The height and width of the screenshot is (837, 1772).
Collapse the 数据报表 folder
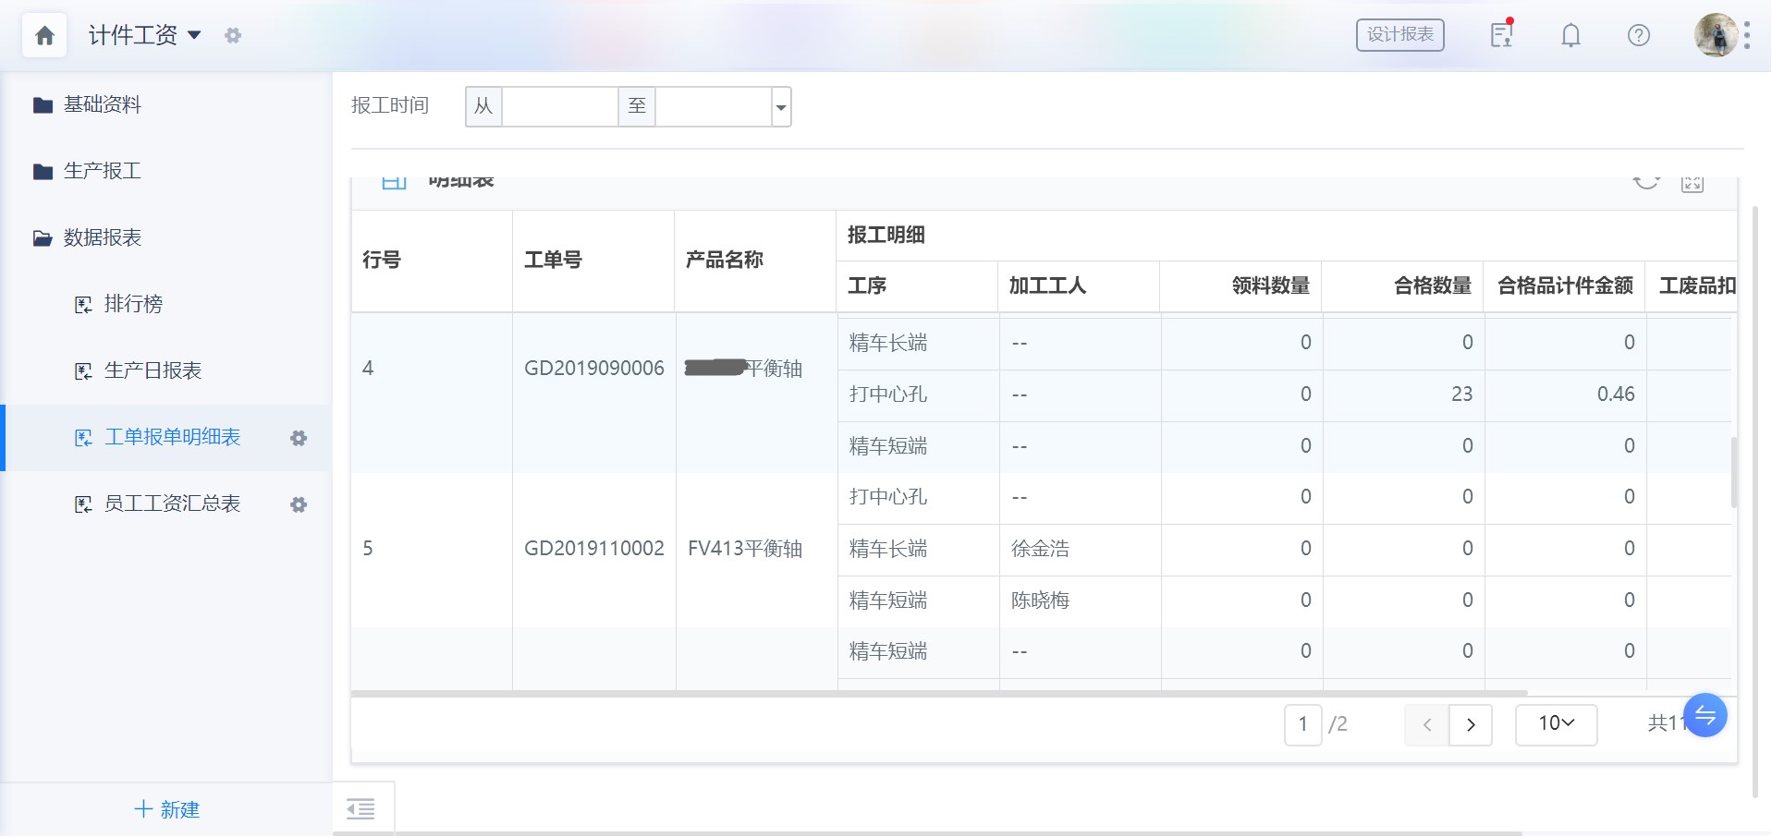(x=102, y=237)
